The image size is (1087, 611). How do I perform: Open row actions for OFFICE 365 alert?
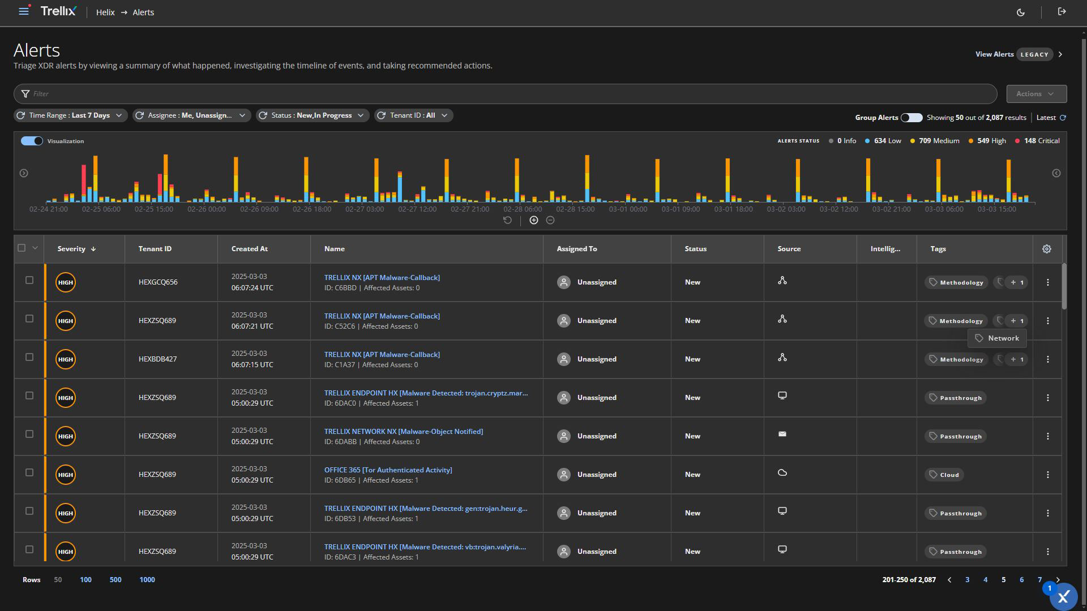pyautogui.click(x=1047, y=475)
